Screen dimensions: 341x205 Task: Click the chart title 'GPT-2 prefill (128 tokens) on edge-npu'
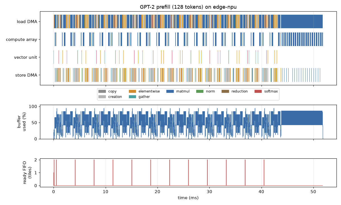[x=188, y=7]
